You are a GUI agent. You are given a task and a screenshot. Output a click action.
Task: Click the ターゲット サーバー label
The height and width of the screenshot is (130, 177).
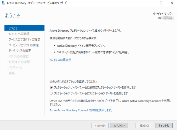(163, 14)
